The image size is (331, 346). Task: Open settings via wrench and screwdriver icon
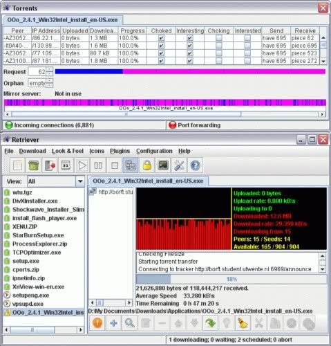tap(179, 165)
